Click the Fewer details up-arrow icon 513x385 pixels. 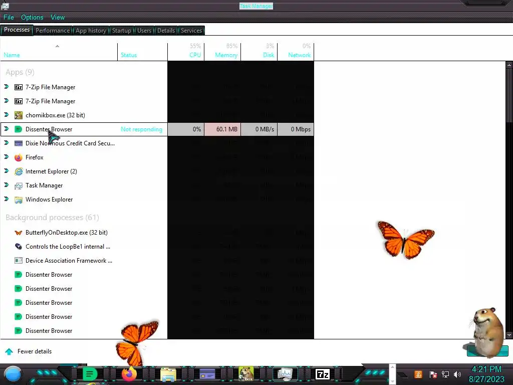click(x=9, y=351)
